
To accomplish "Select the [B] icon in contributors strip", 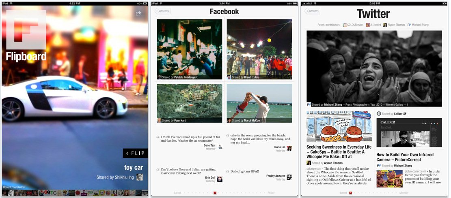I will 114,193.
